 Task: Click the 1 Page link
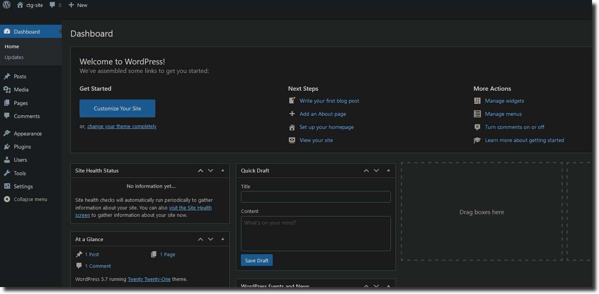coord(168,254)
